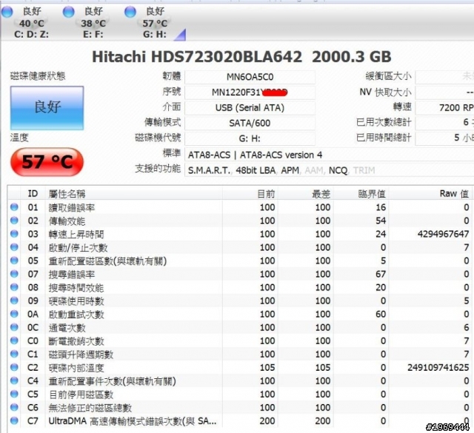This screenshot has height=433, width=474.
Task: Select the 啟動重試次數 attribute row
Action: pyautogui.click(x=239, y=314)
